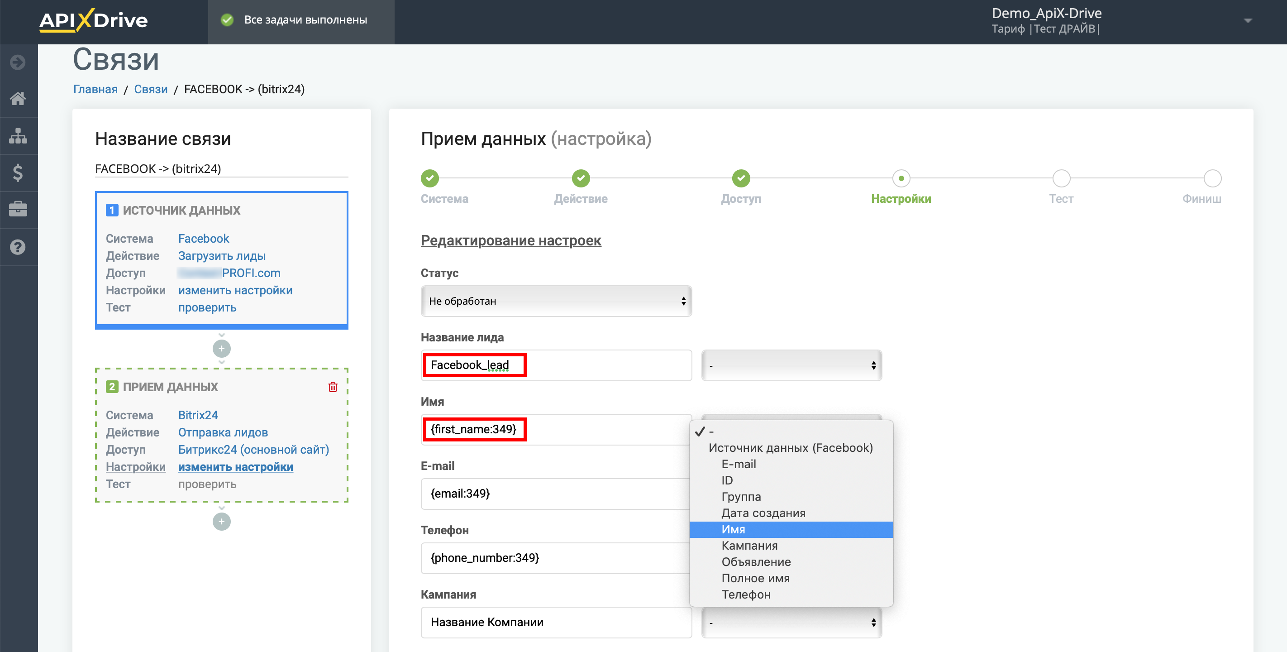The width and height of the screenshot is (1287, 652).
Task: Expand sidebar with the arrow icon
Action: [x=18, y=62]
